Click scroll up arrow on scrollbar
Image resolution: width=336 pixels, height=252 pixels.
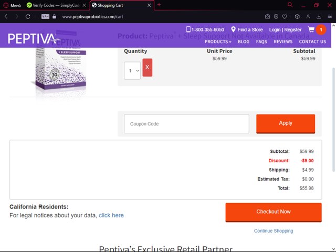(333, 25)
